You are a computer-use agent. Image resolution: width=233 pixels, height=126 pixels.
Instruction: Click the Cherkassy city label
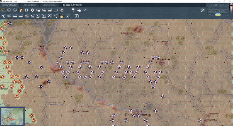[69, 84]
